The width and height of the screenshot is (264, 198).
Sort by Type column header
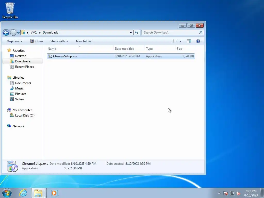tap(160, 49)
